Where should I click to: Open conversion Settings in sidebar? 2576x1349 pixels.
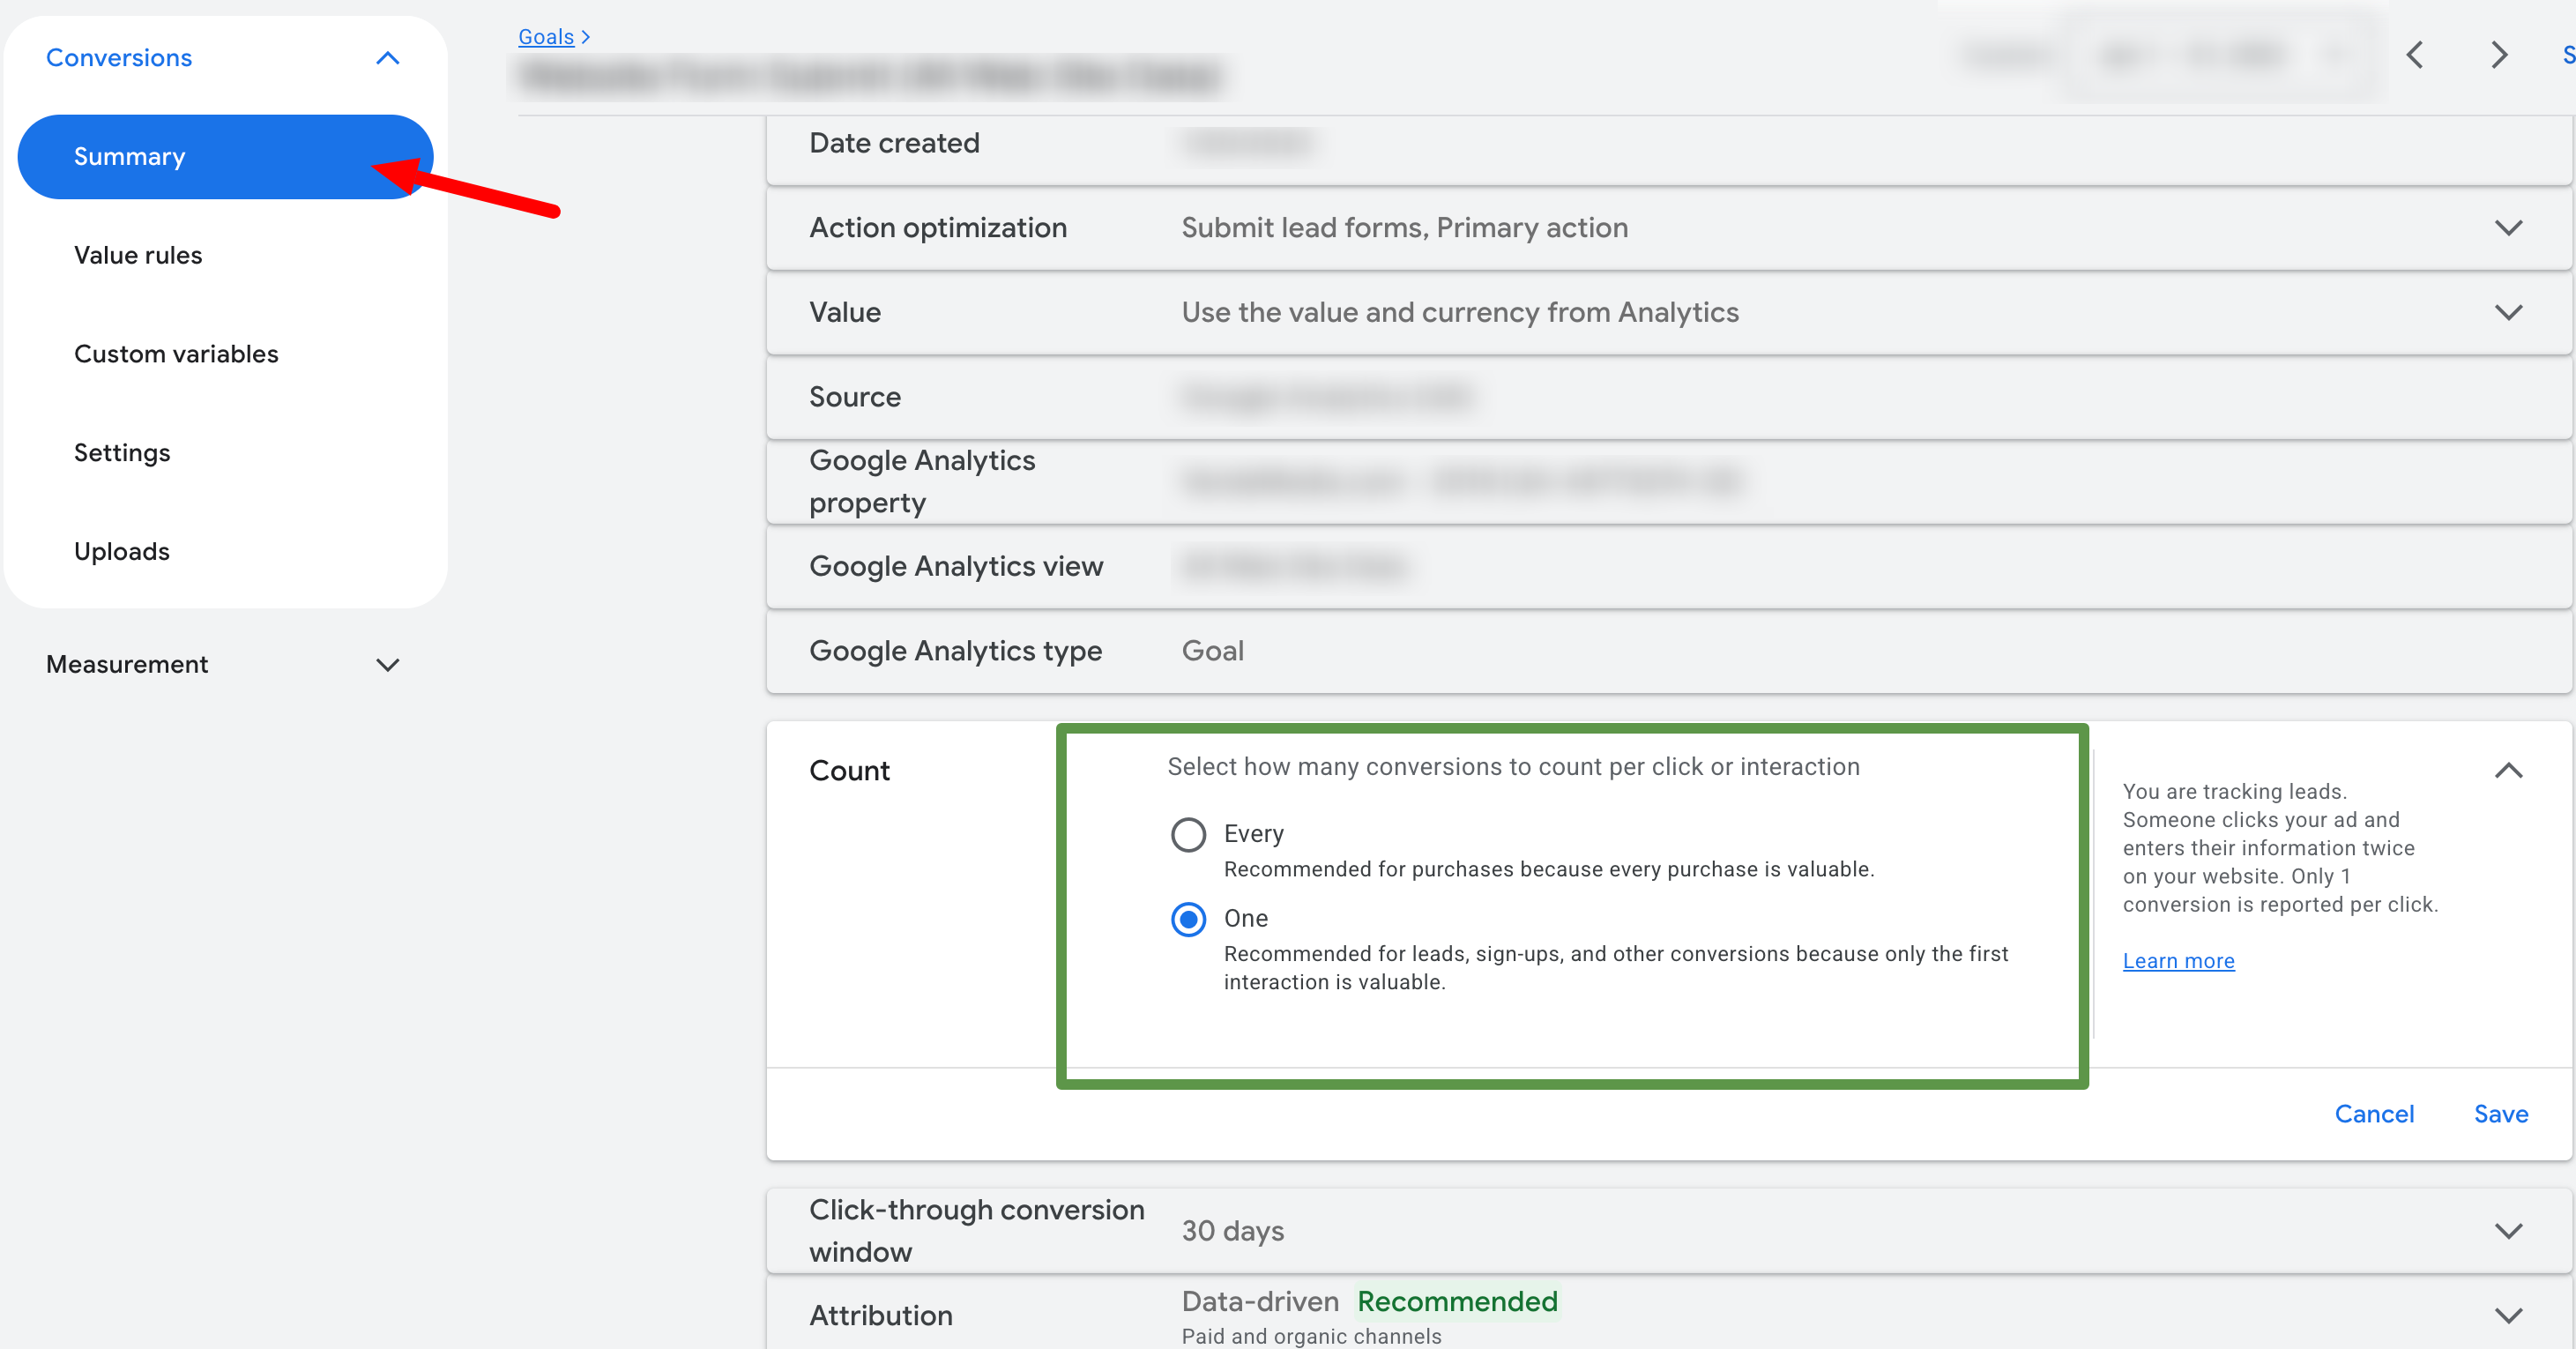(x=122, y=453)
